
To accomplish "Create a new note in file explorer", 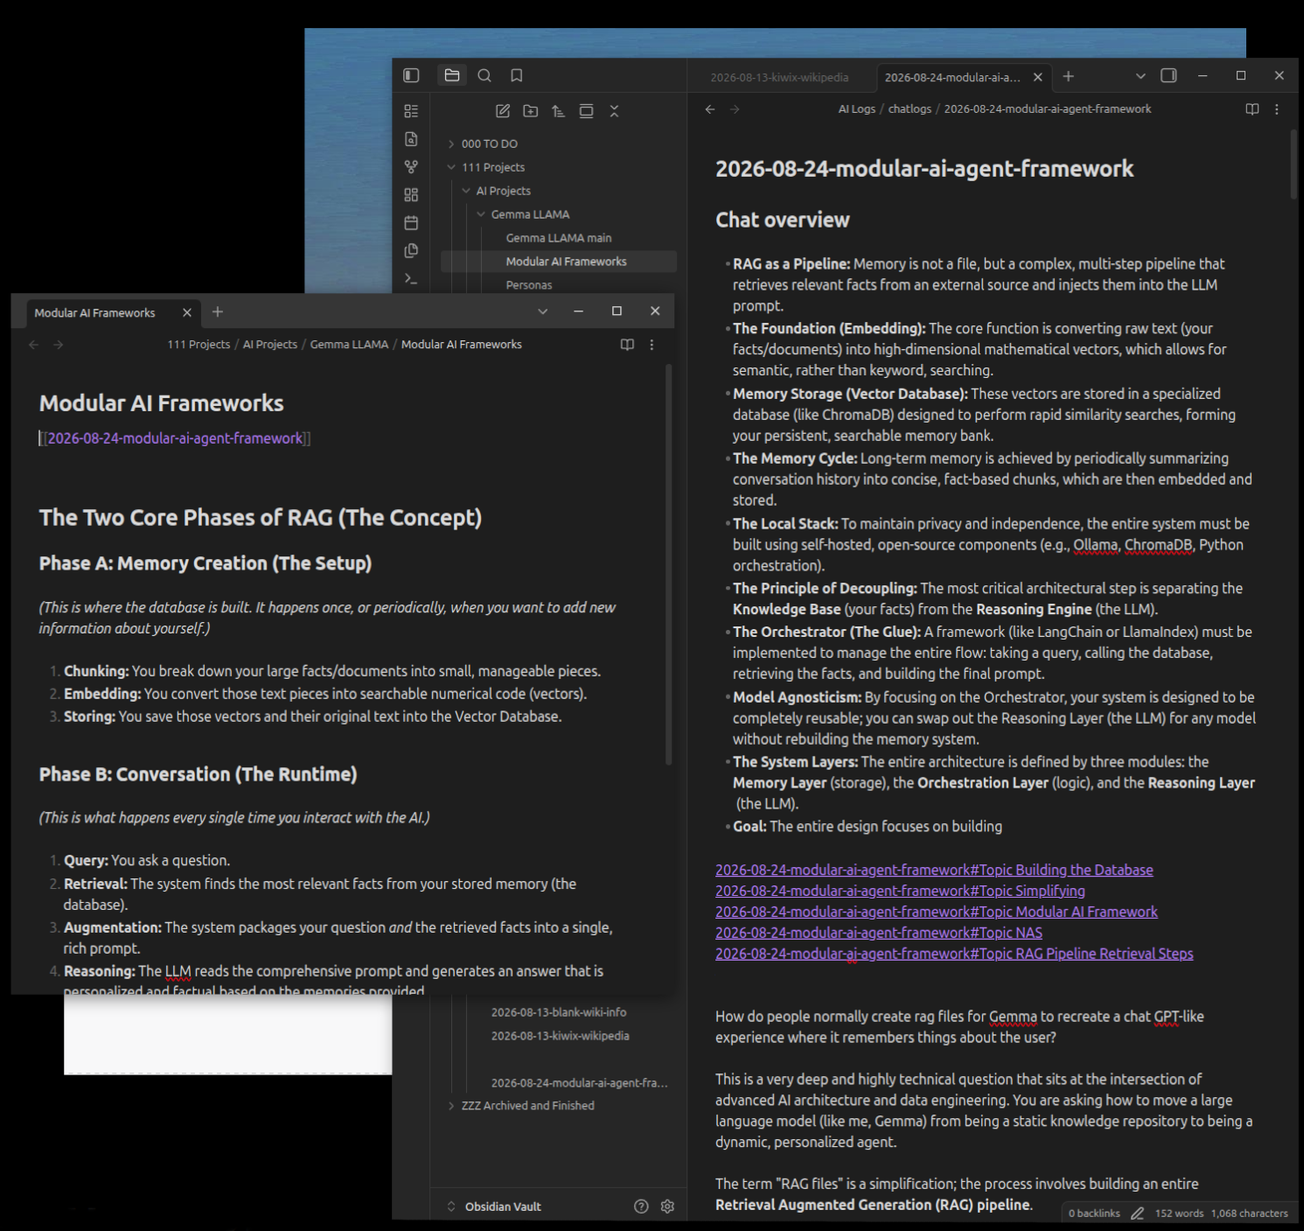I will tap(503, 111).
